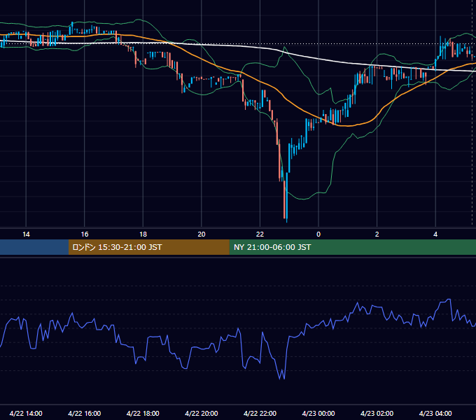Click the lowest candlestick wick after 22:00

287,220
